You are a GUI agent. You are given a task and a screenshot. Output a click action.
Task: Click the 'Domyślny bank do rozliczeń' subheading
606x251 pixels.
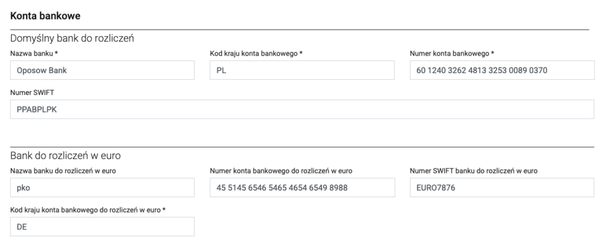[x=72, y=39]
